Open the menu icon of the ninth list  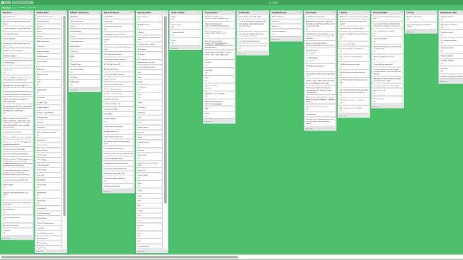[301, 13]
